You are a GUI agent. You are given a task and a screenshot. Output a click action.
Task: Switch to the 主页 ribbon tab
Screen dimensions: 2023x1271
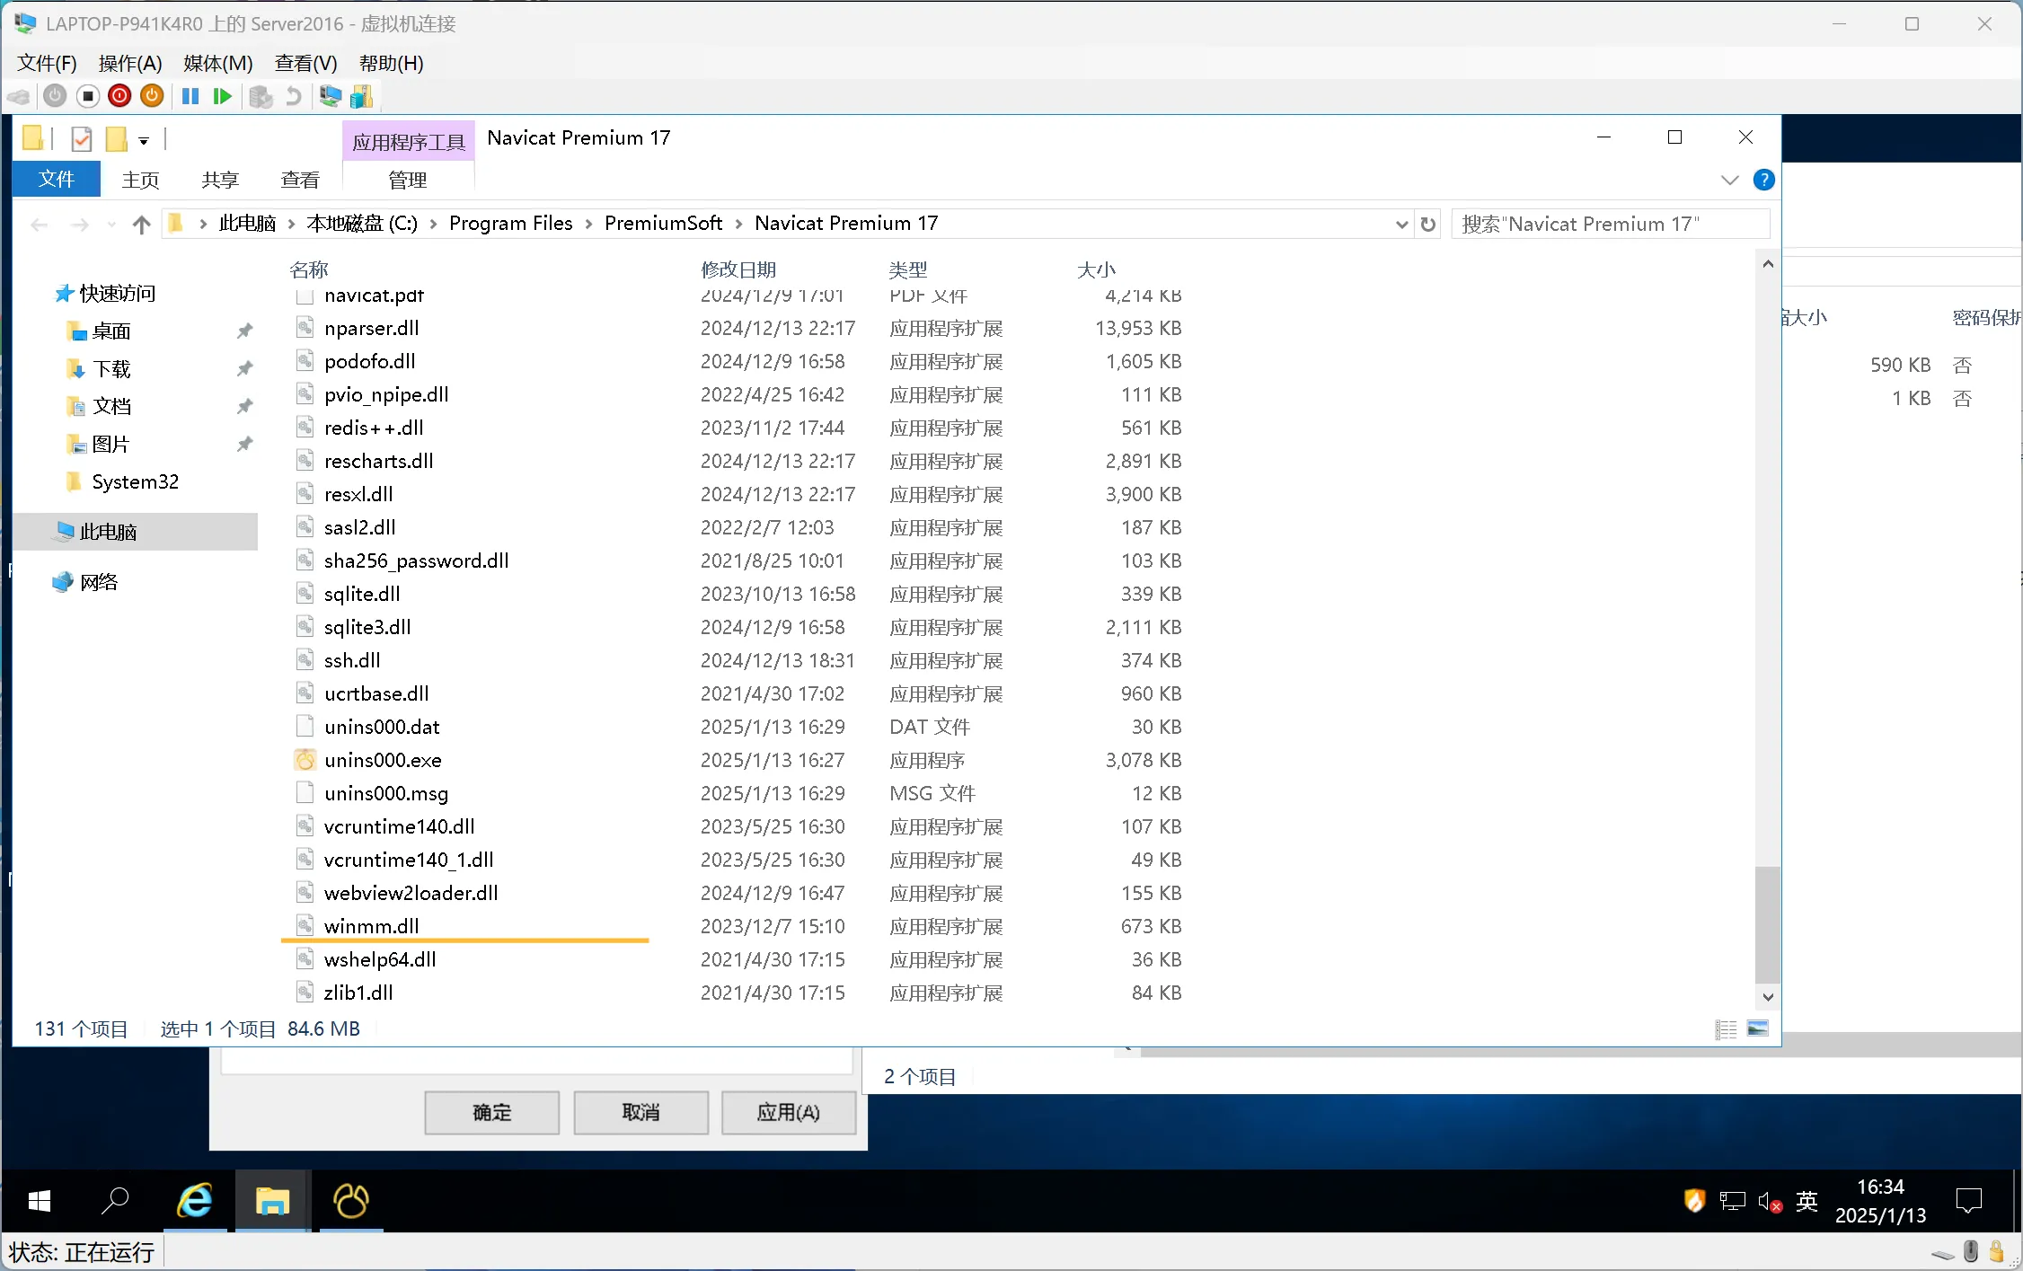point(141,180)
